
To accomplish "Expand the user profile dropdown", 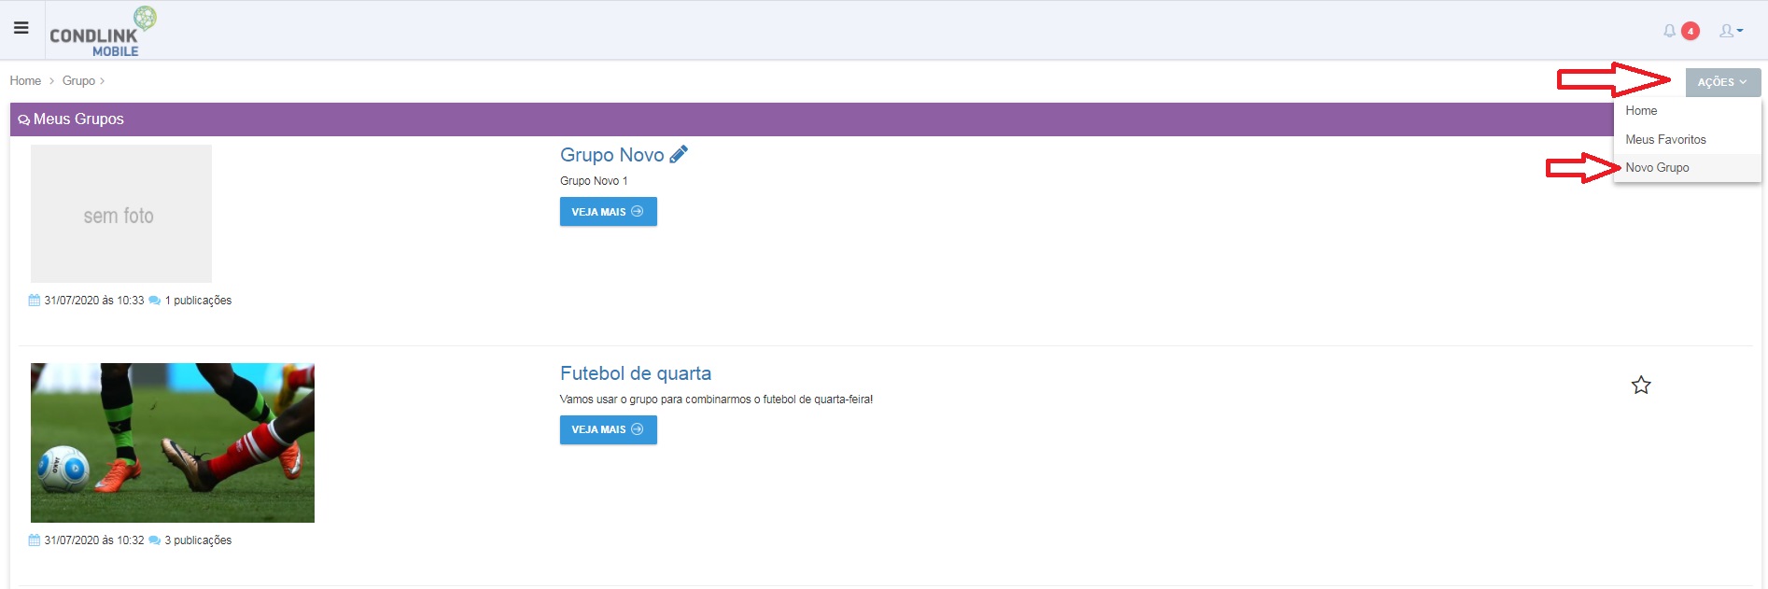I will point(1731,31).
